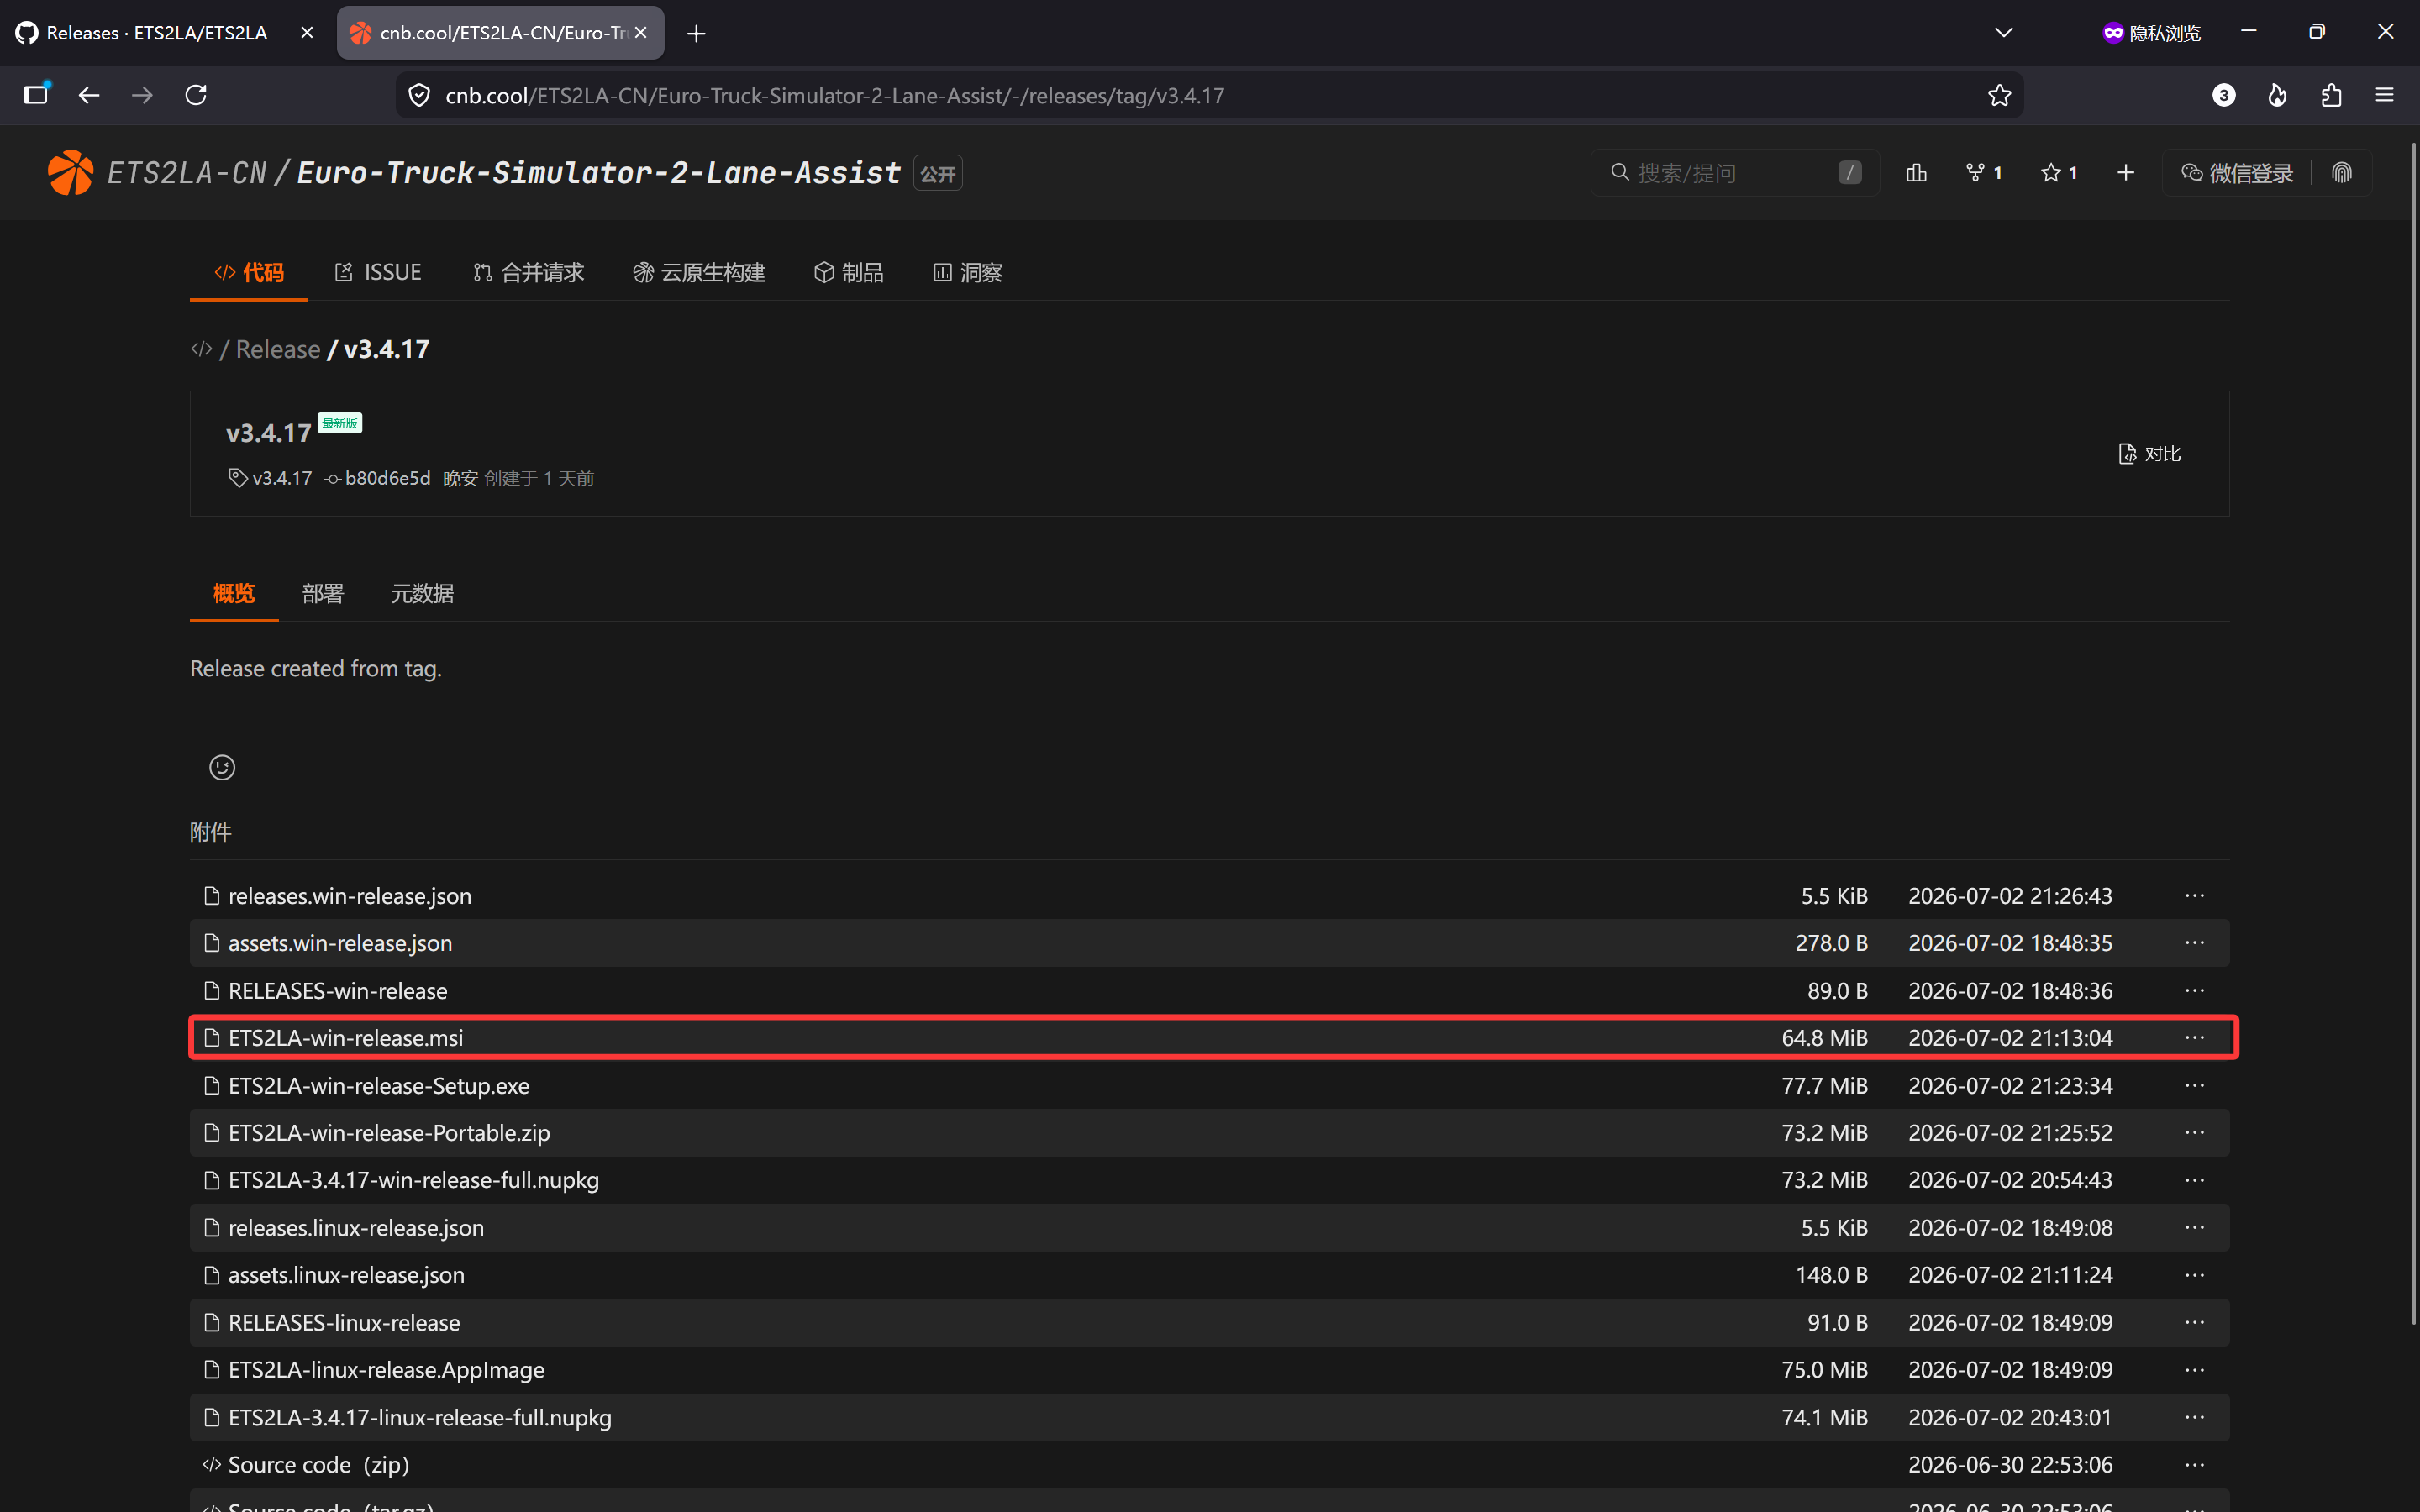2420x1512 pixels.
Task: Open more options for assets.win-release.json
Action: coord(2194,943)
